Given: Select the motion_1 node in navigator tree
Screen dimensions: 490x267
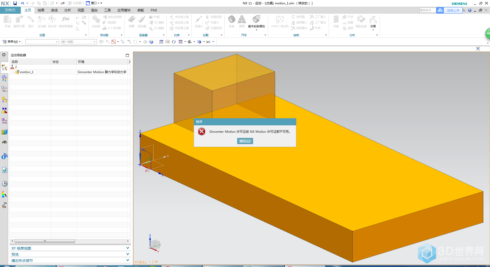Looking at the screenshot, I should 27,72.
